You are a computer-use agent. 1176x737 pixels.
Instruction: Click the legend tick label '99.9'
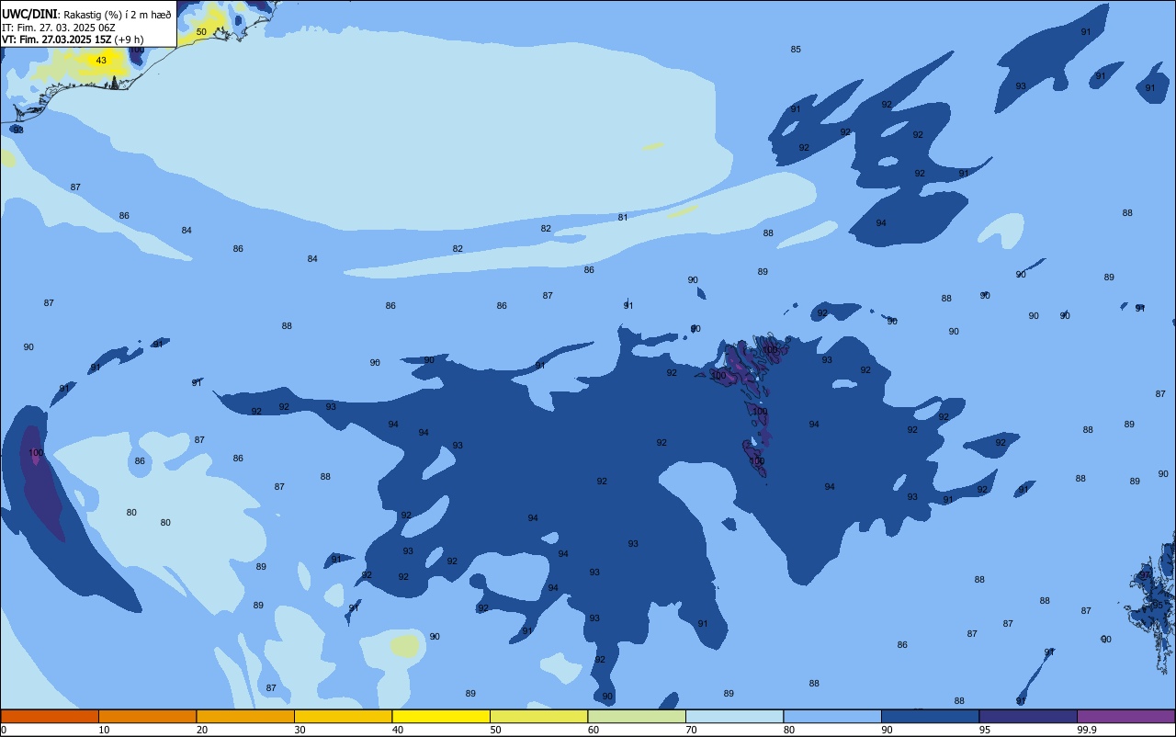(x=1088, y=730)
